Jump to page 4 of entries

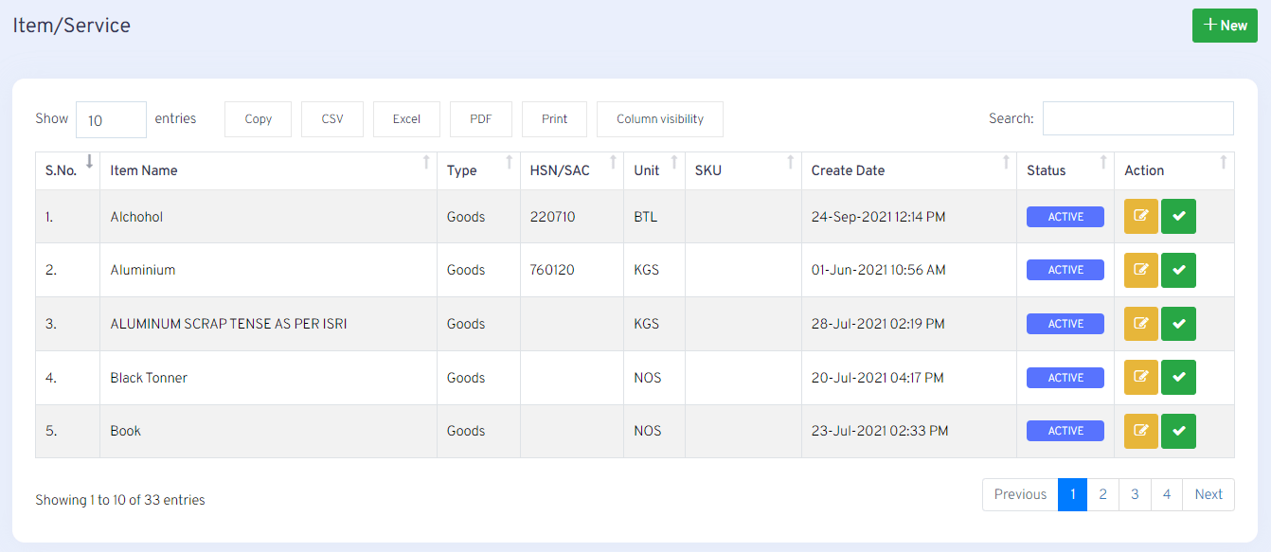click(1166, 494)
